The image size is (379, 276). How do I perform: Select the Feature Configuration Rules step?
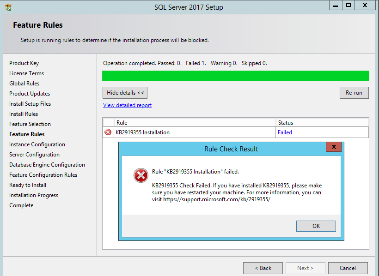pyautogui.click(x=43, y=175)
